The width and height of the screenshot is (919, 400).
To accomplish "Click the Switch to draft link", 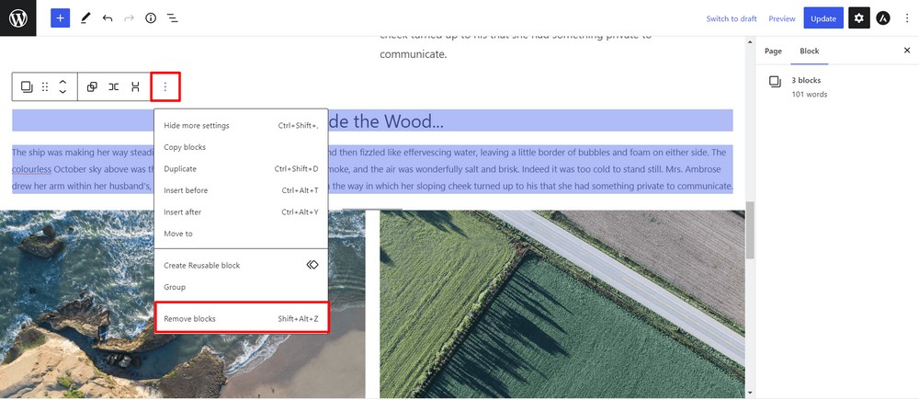I will point(732,18).
